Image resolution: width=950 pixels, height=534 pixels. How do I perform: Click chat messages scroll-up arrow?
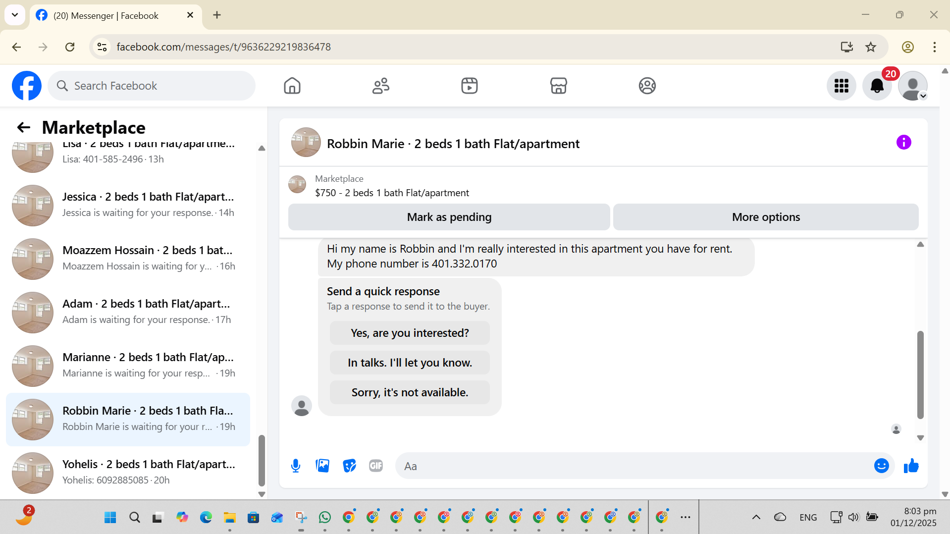[x=920, y=244]
